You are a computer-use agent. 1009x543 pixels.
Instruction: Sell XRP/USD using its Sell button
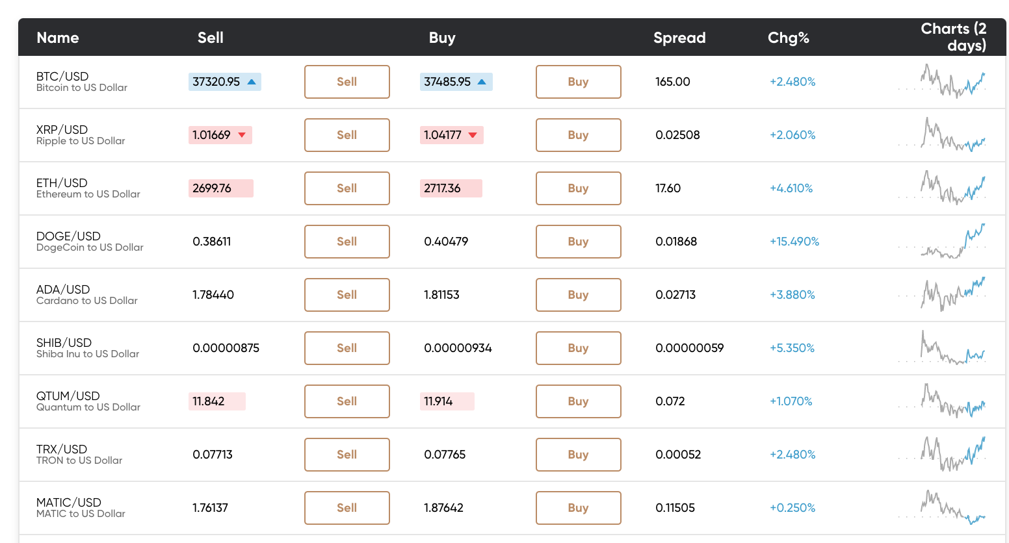pos(347,135)
